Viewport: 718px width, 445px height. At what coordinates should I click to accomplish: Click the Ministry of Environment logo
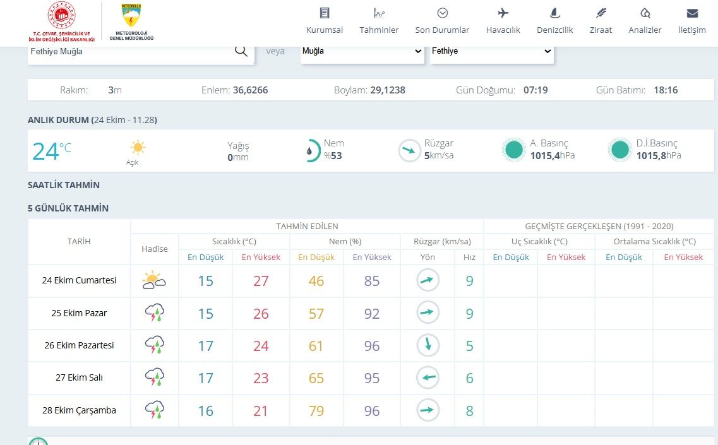click(x=61, y=21)
